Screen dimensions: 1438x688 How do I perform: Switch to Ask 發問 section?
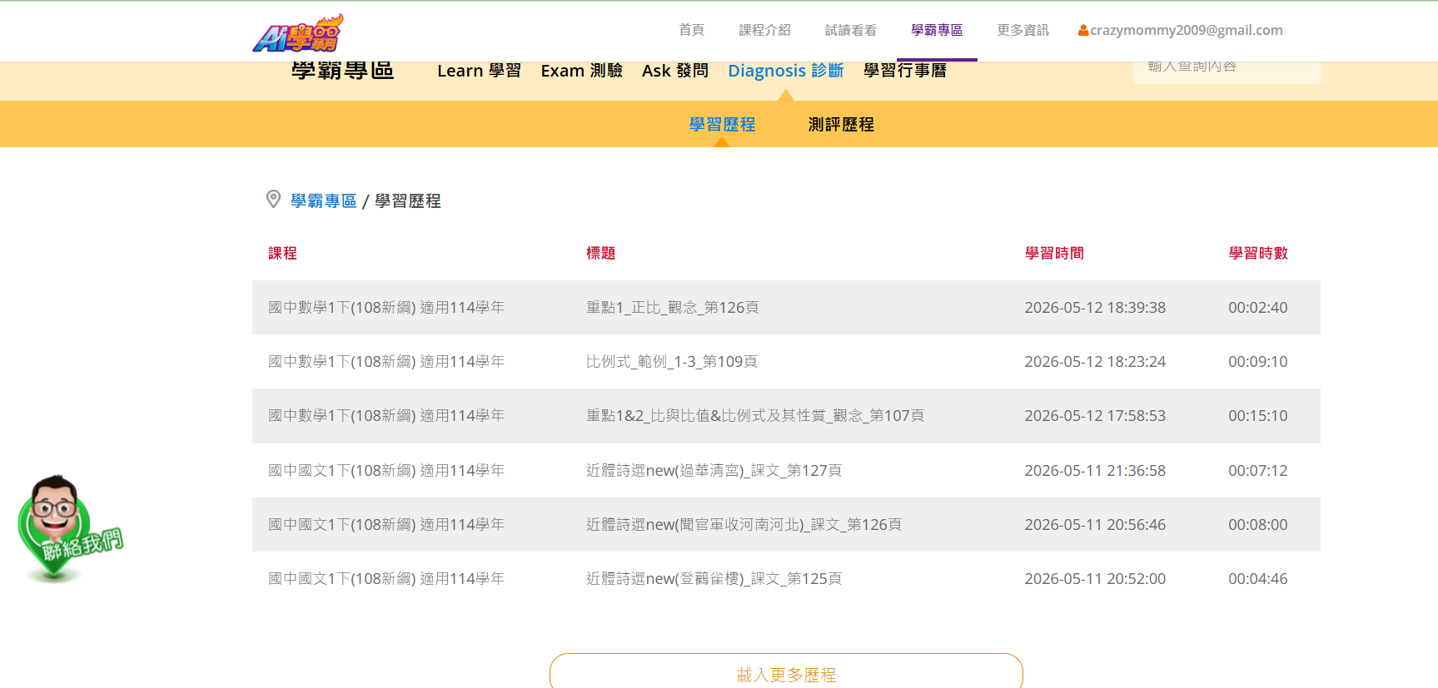pos(675,71)
